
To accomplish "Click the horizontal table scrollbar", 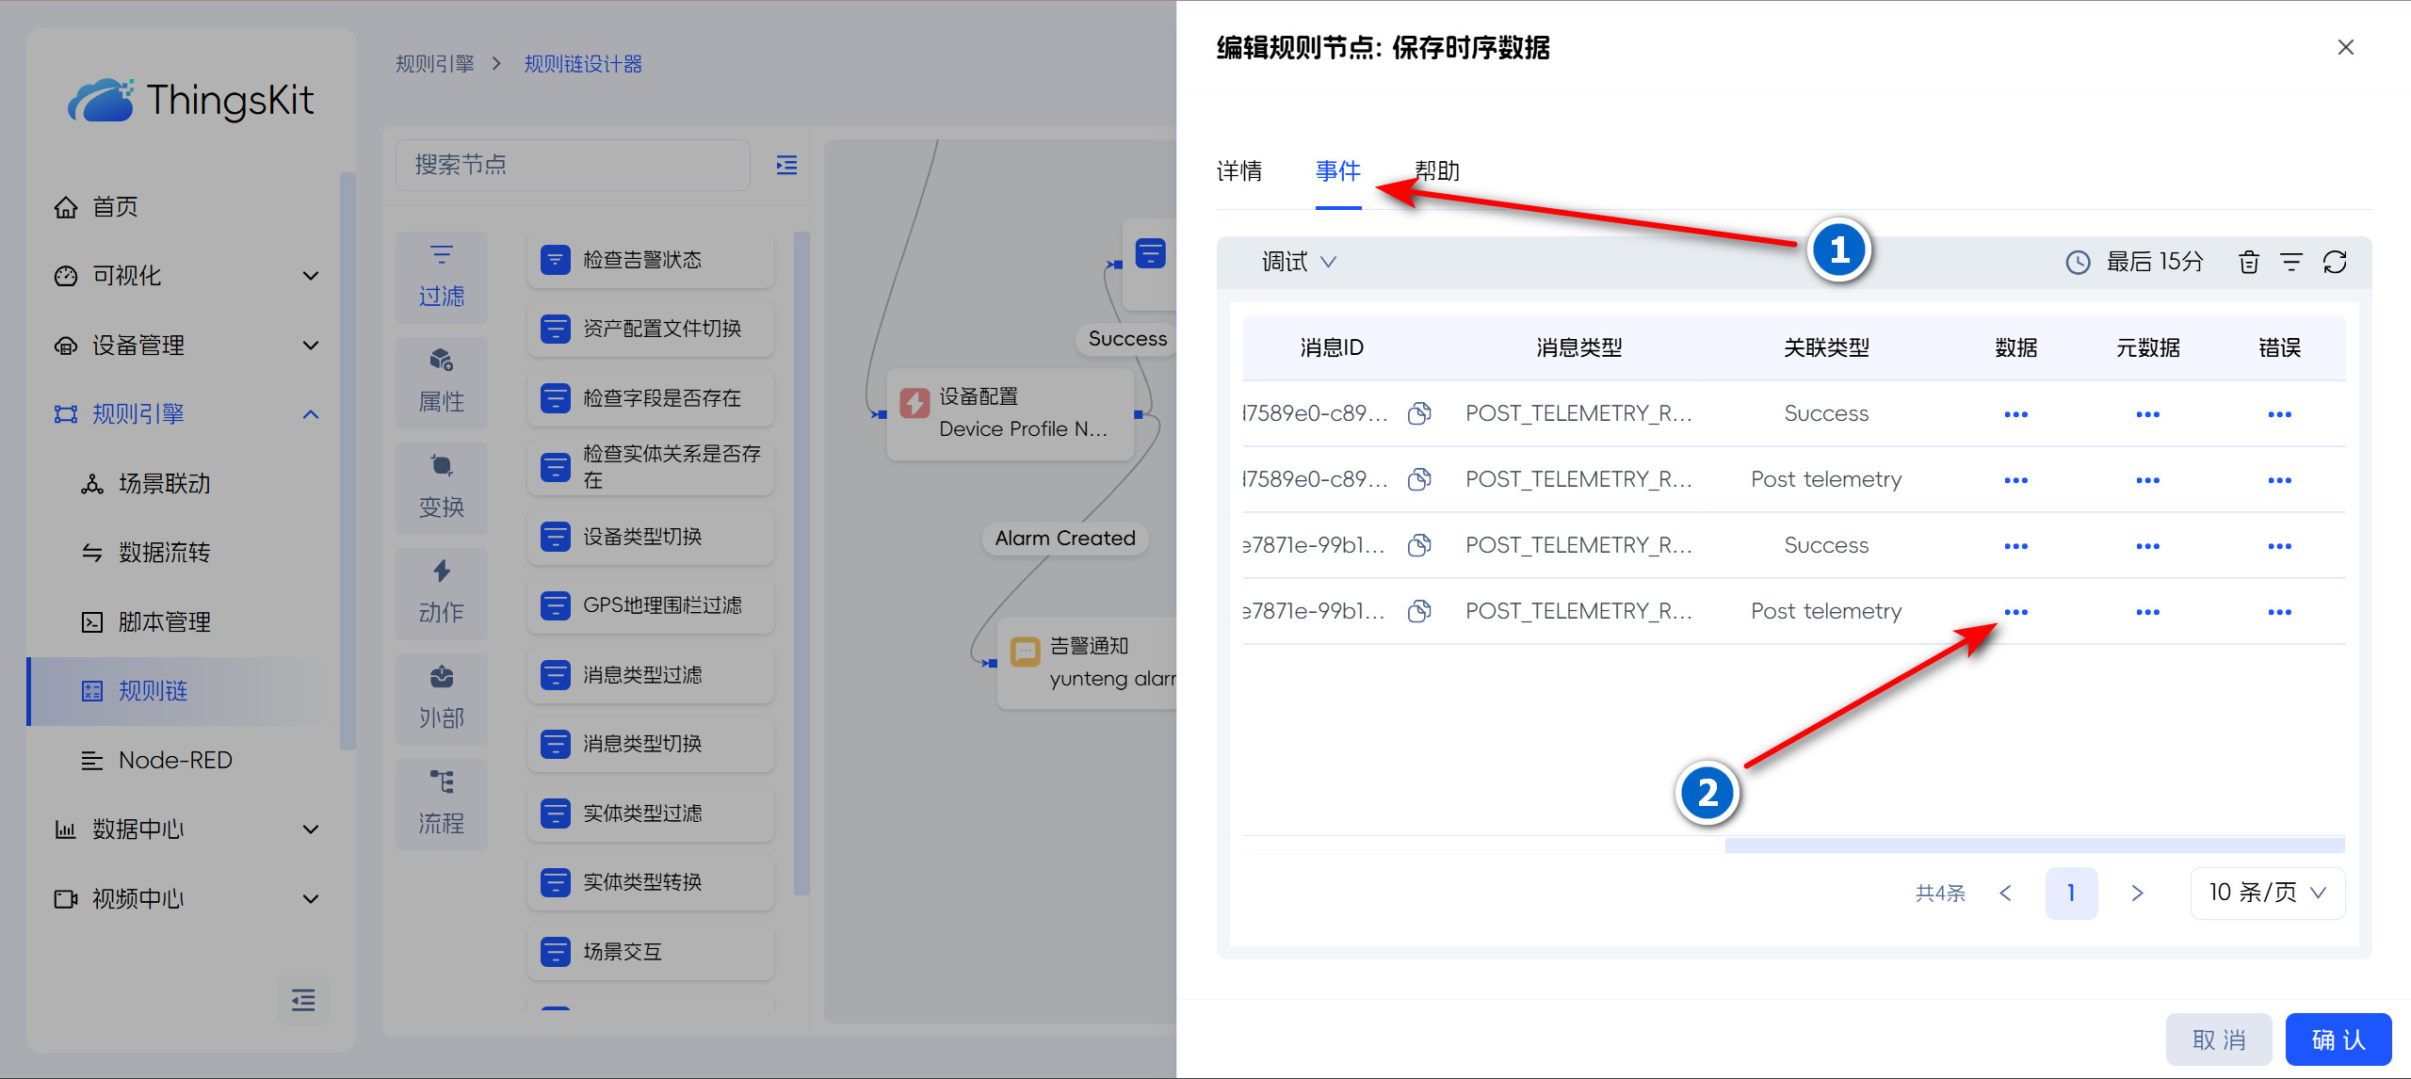I will click(2034, 845).
